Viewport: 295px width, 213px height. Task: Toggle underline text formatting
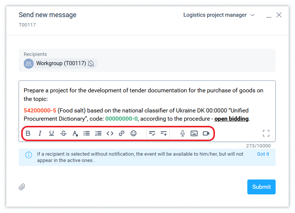pos(51,133)
